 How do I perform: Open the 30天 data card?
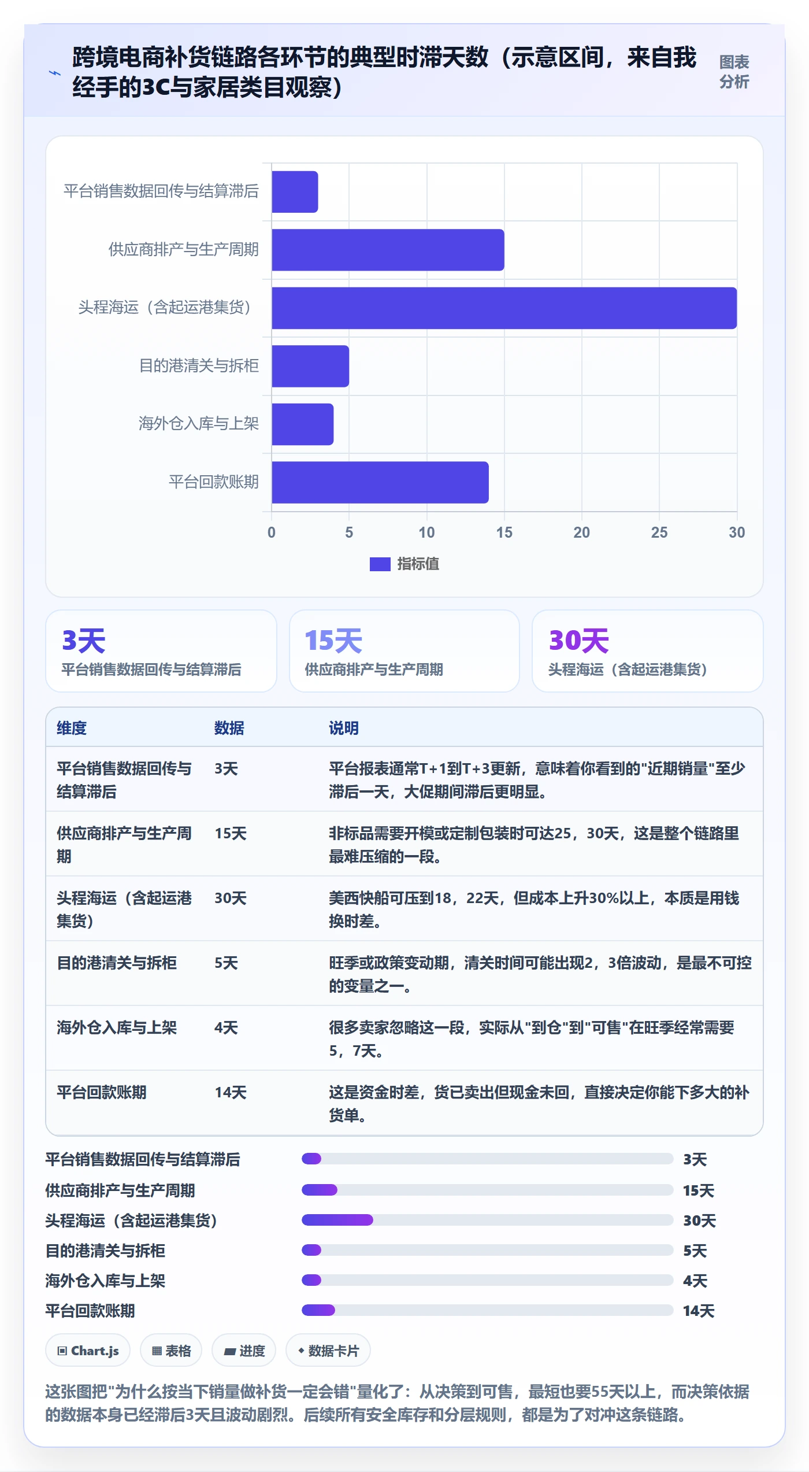[648, 651]
